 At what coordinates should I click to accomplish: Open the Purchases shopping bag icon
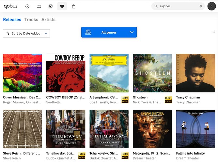74,7
